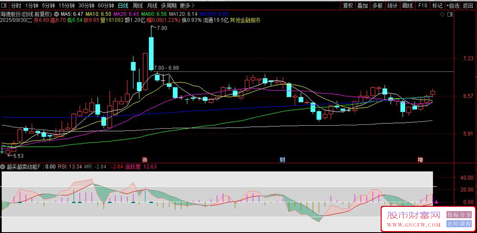Select the 60分钟 period tab
The image size is (477, 233).
(x=106, y=6)
